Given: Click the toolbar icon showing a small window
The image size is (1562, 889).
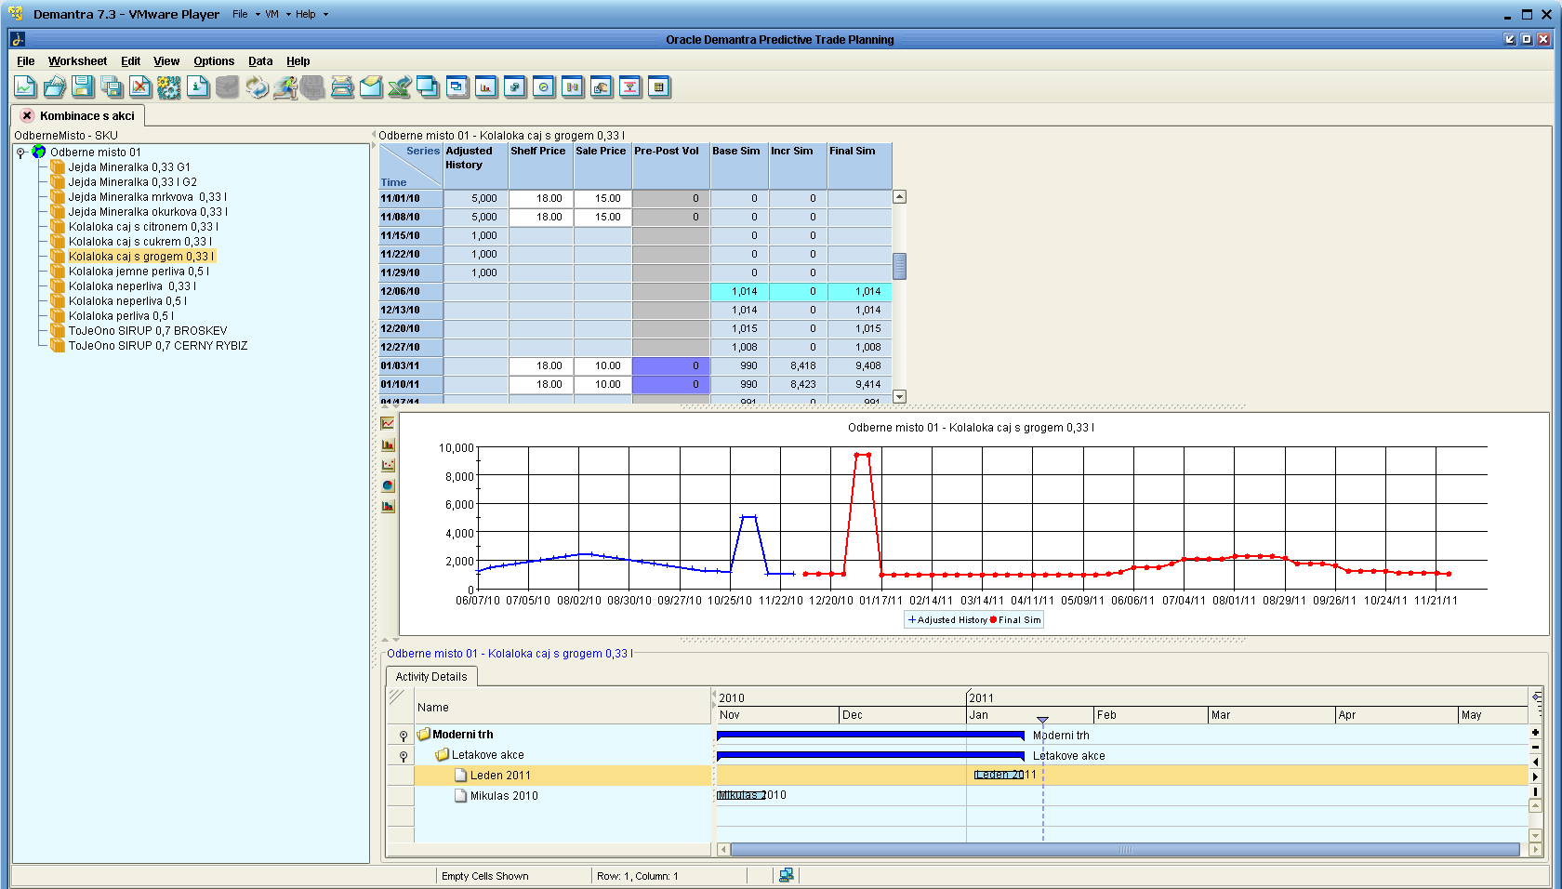Looking at the screenshot, I should [457, 87].
